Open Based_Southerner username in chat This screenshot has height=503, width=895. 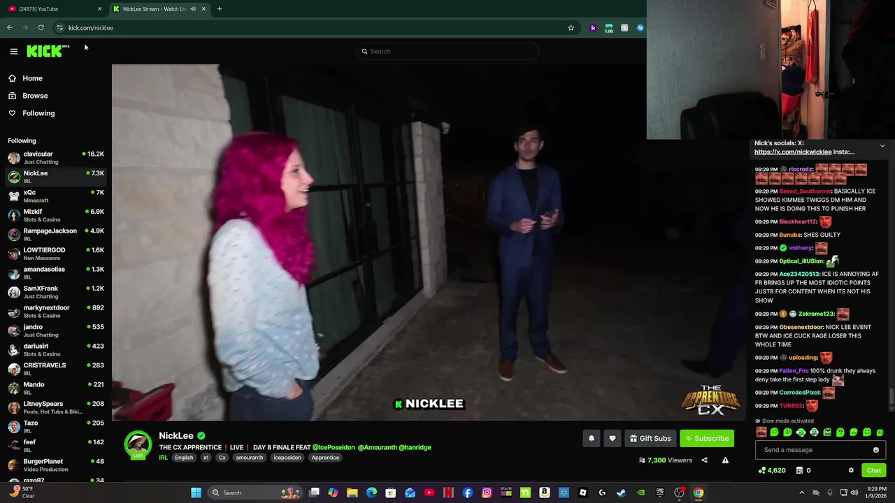(805, 191)
